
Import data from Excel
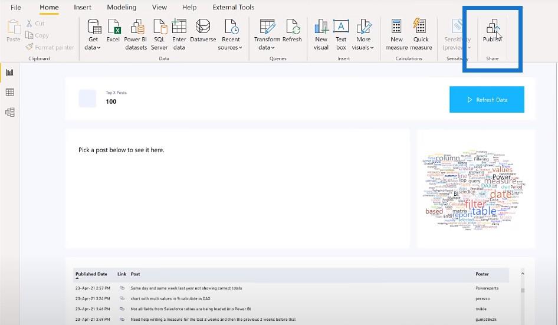tap(113, 31)
